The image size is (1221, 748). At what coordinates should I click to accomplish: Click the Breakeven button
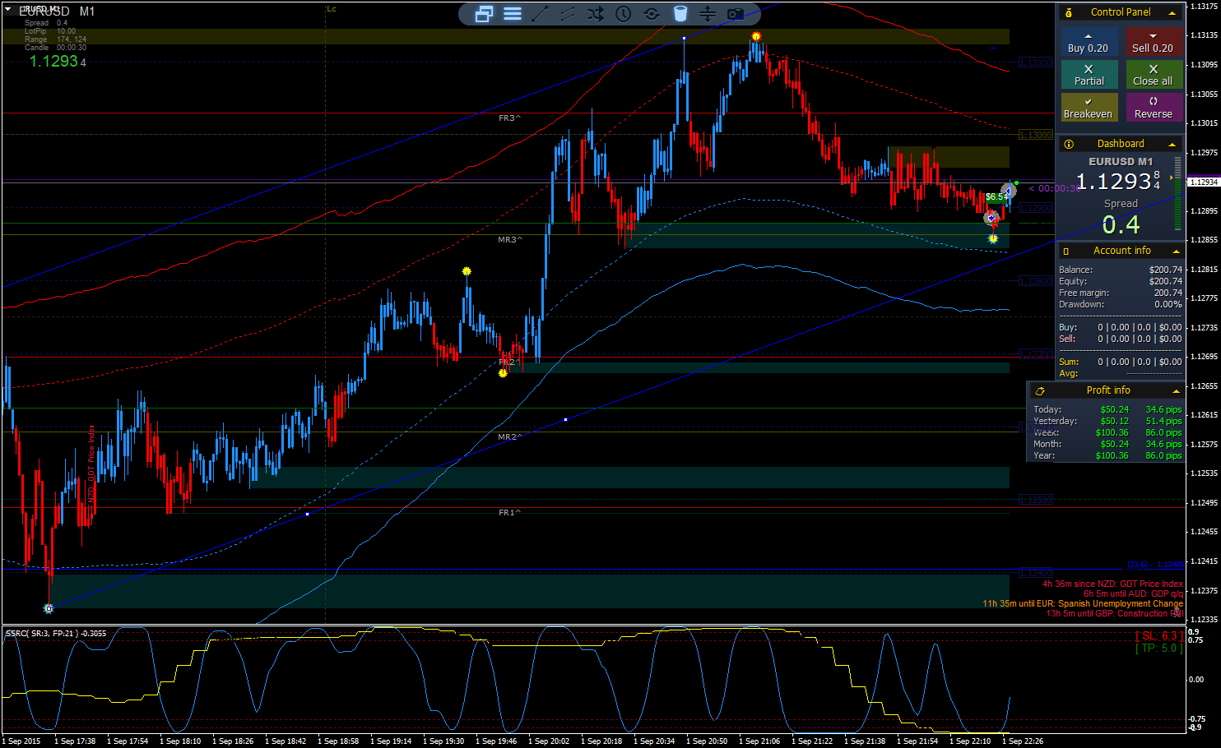[x=1089, y=108]
